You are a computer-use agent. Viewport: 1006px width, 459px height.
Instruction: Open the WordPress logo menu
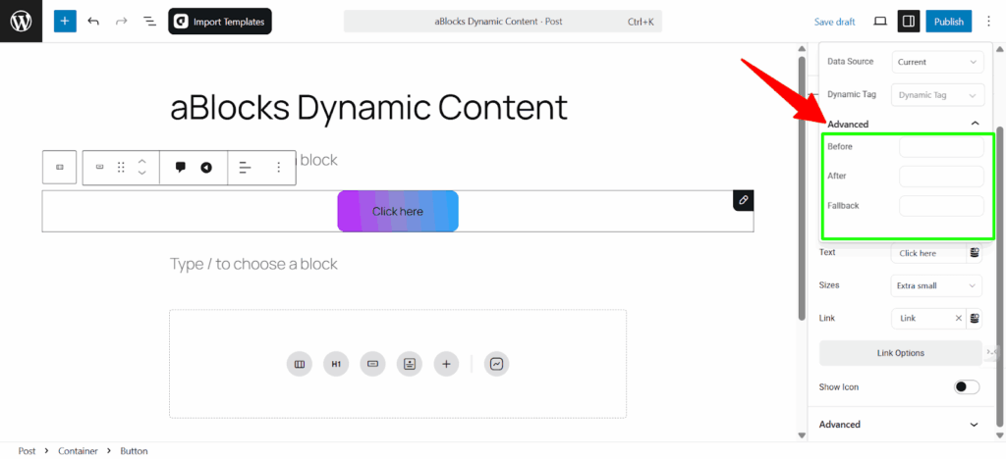[22, 22]
